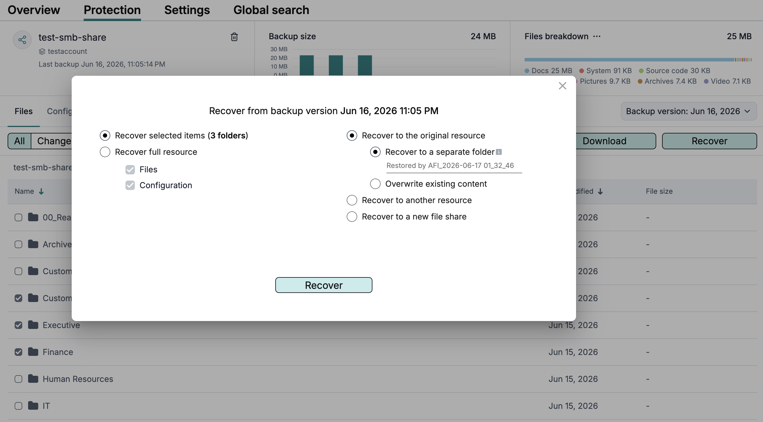
Task: Click the trash icon next to test-smb-share
Action: [234, 37]
